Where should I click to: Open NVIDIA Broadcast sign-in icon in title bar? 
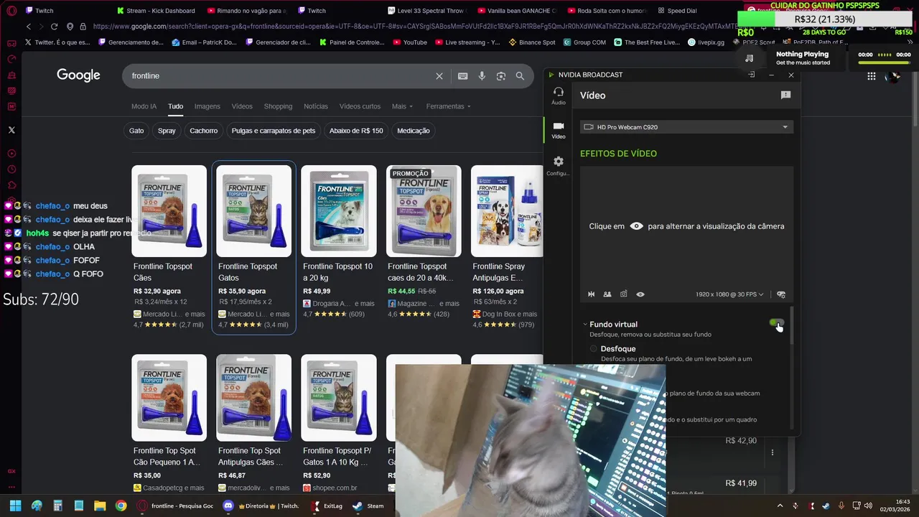pos(751,75)
